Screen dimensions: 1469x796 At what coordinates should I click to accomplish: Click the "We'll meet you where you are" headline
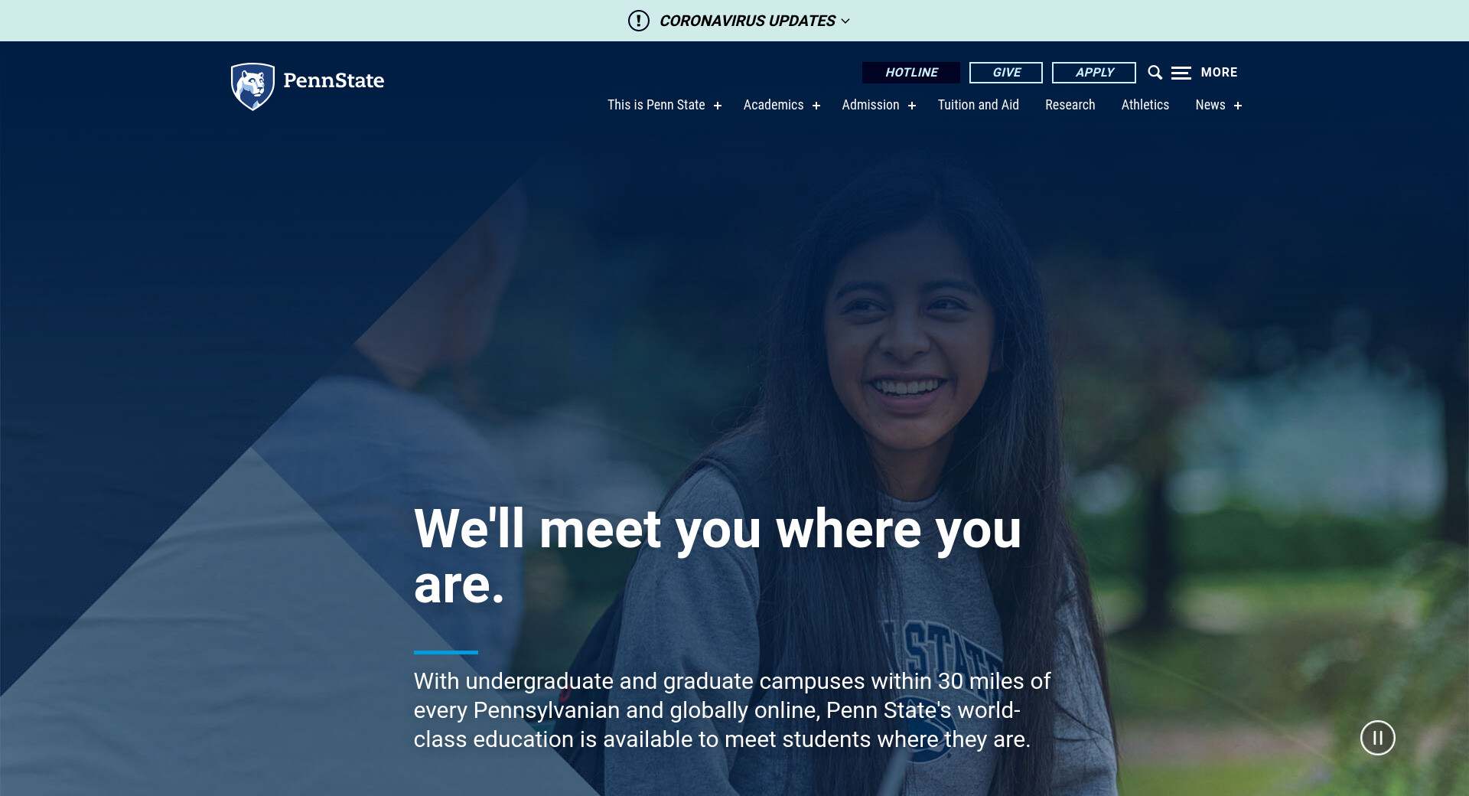tap(718, 556)
